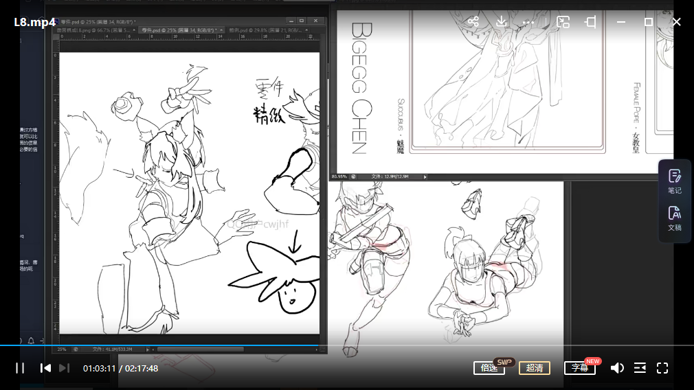Skip to the next video
The image size is (694, 390).
click(64, 368)
